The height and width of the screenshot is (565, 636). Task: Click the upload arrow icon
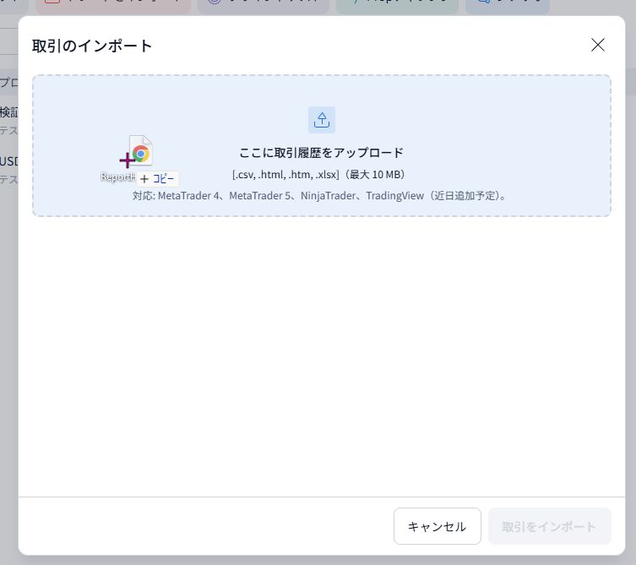322,120
